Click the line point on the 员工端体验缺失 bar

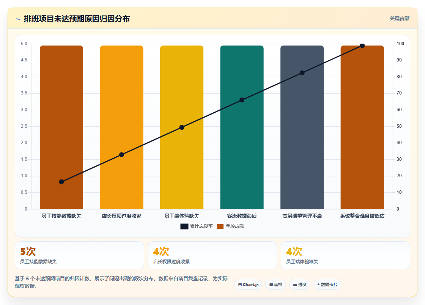point(182,127)
